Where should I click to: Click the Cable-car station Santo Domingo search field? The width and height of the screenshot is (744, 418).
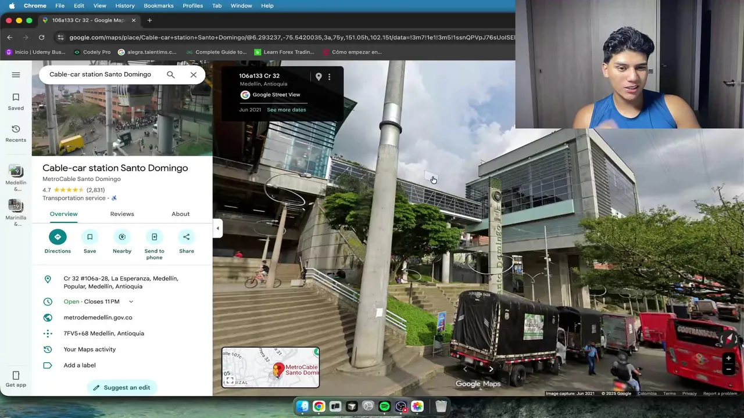(x=100, y=74)
